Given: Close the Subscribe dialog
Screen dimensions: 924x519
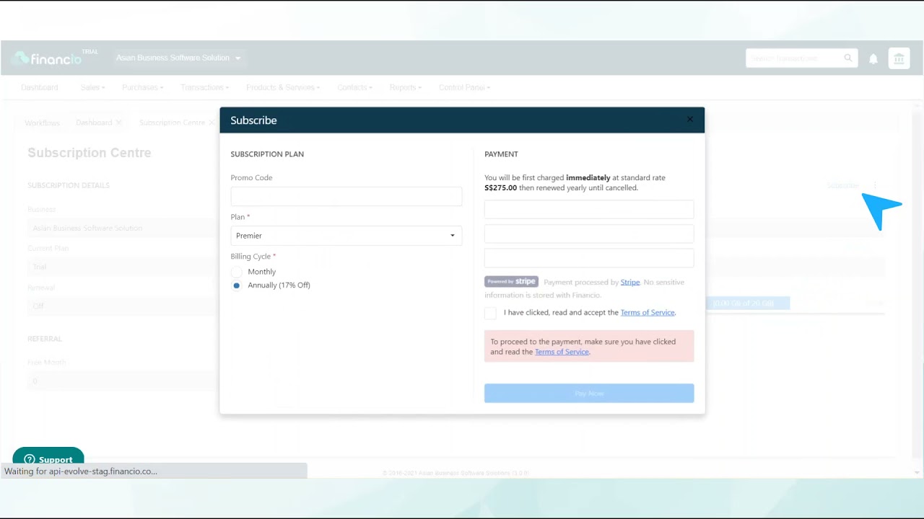Looking at the screenshot, I should click(x=689, y=120).
